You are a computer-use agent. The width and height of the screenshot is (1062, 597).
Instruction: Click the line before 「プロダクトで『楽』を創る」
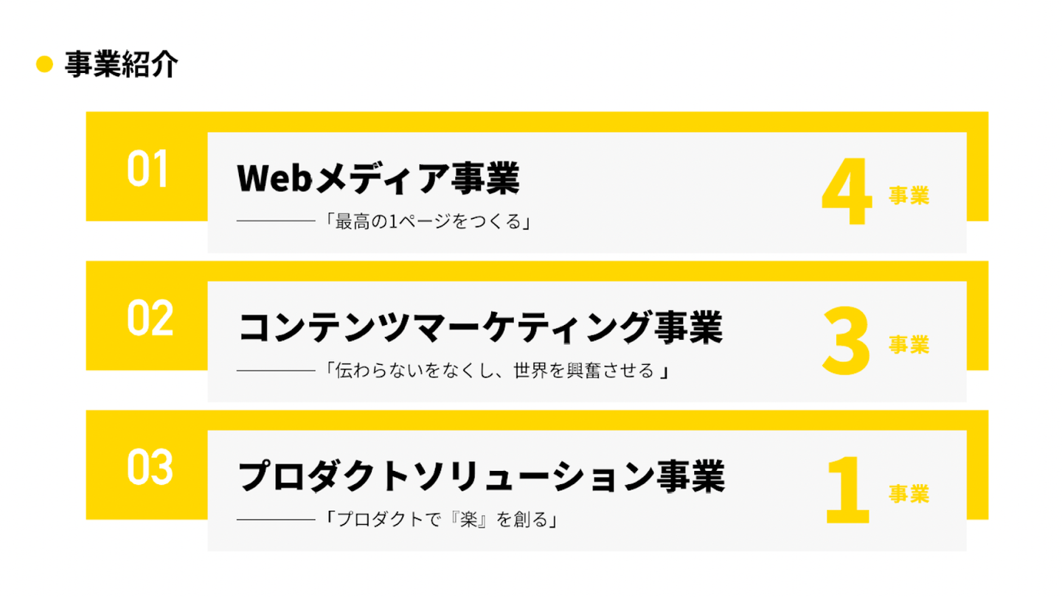pos(276,520)
